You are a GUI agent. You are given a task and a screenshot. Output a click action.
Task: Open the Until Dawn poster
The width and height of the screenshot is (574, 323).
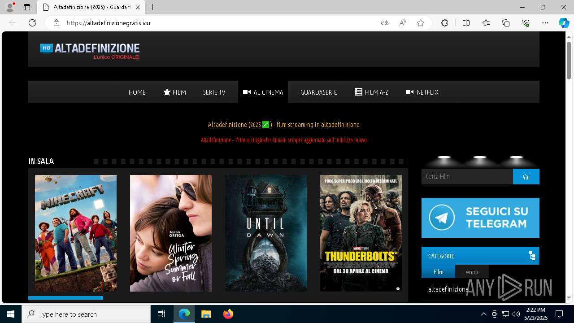coord(266,233)
